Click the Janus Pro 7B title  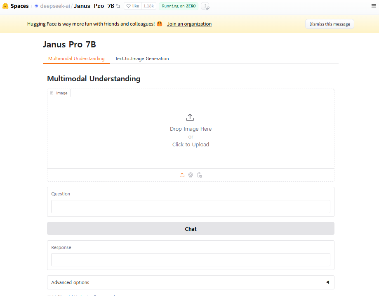tap(69, 45)
